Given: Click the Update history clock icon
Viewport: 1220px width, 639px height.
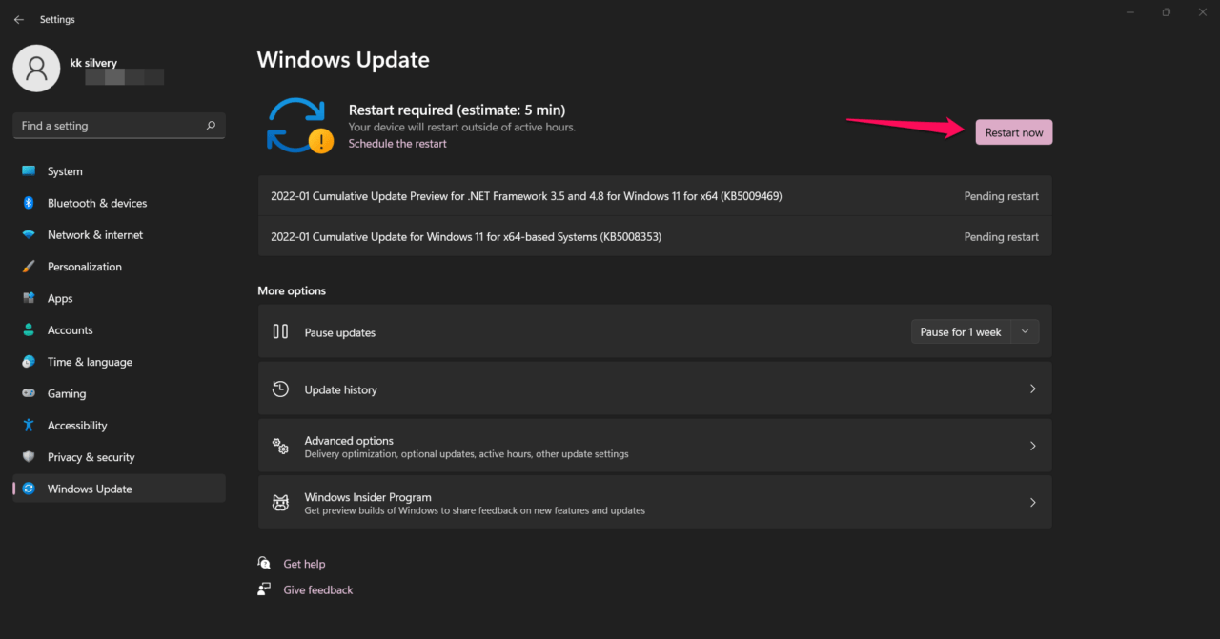Looking at the screenshot, I should coord(280,389).
